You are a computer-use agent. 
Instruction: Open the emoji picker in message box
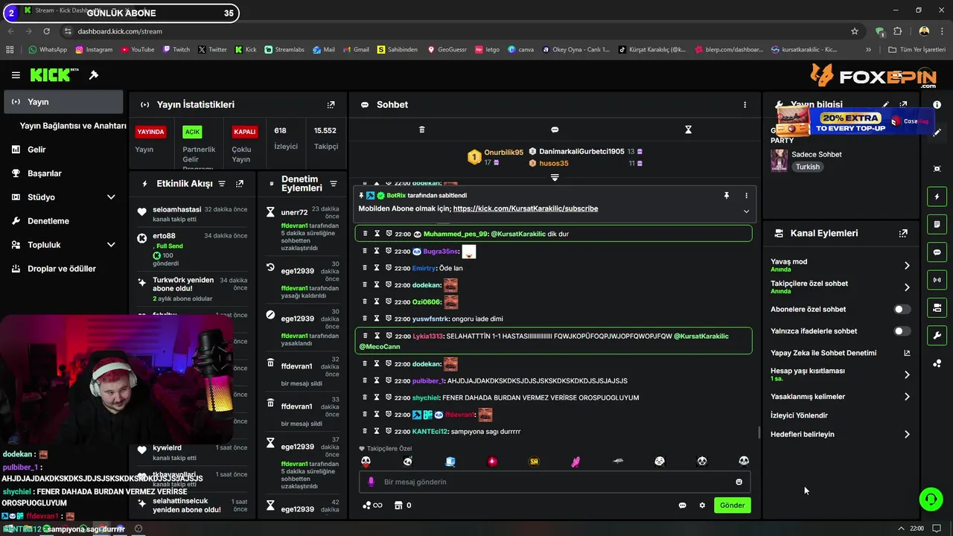pyautogui.click(x=739, y=482)
